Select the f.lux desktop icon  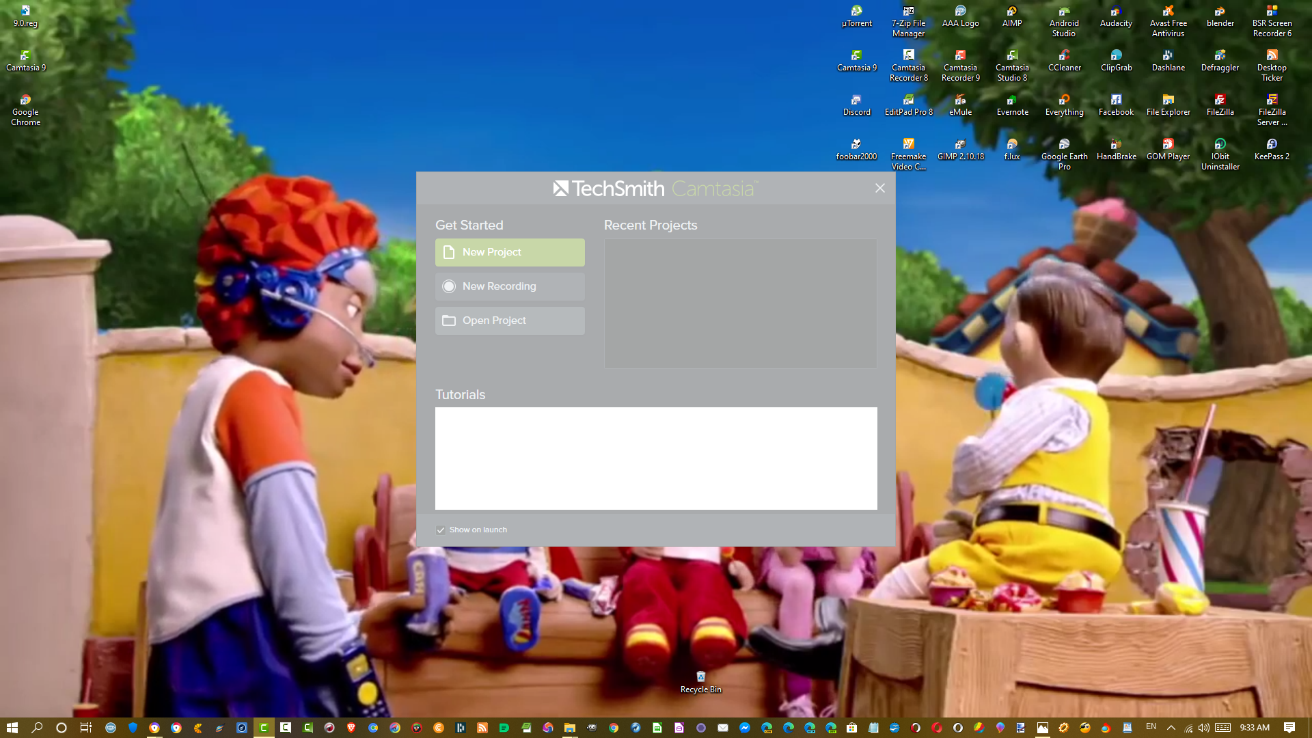point(1012,150)
